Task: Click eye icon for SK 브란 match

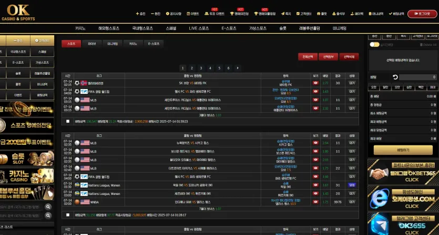Action: pyautogui.click(x=316, y=83)
